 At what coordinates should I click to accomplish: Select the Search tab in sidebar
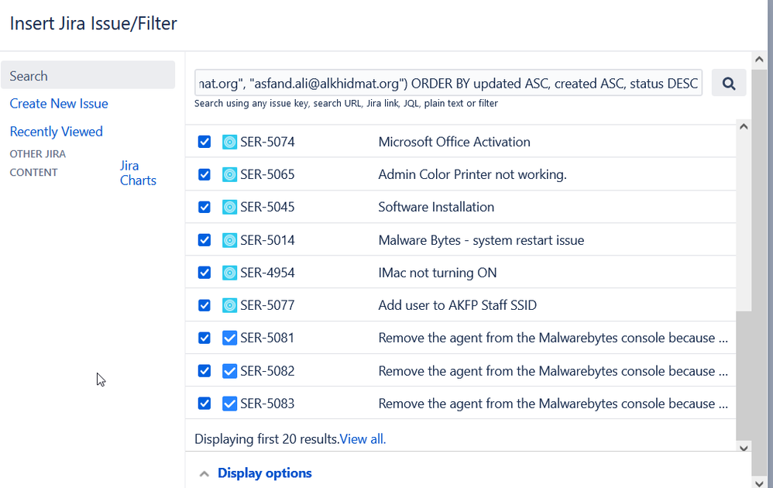[x=88, y=75]
